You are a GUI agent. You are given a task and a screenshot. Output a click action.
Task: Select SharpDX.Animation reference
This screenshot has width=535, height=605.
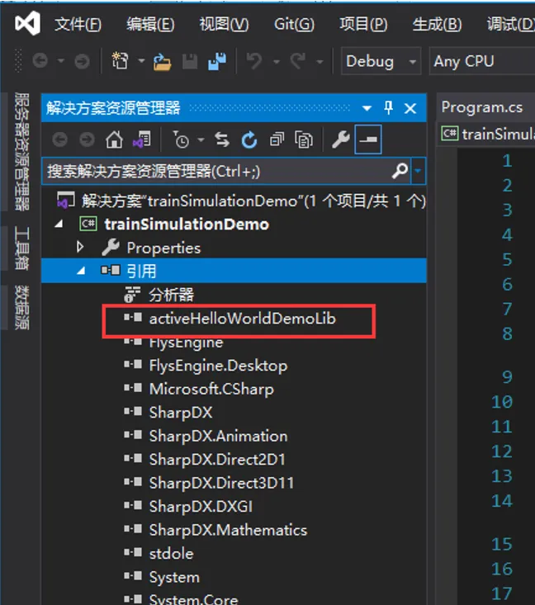click(x=219, y=437)
